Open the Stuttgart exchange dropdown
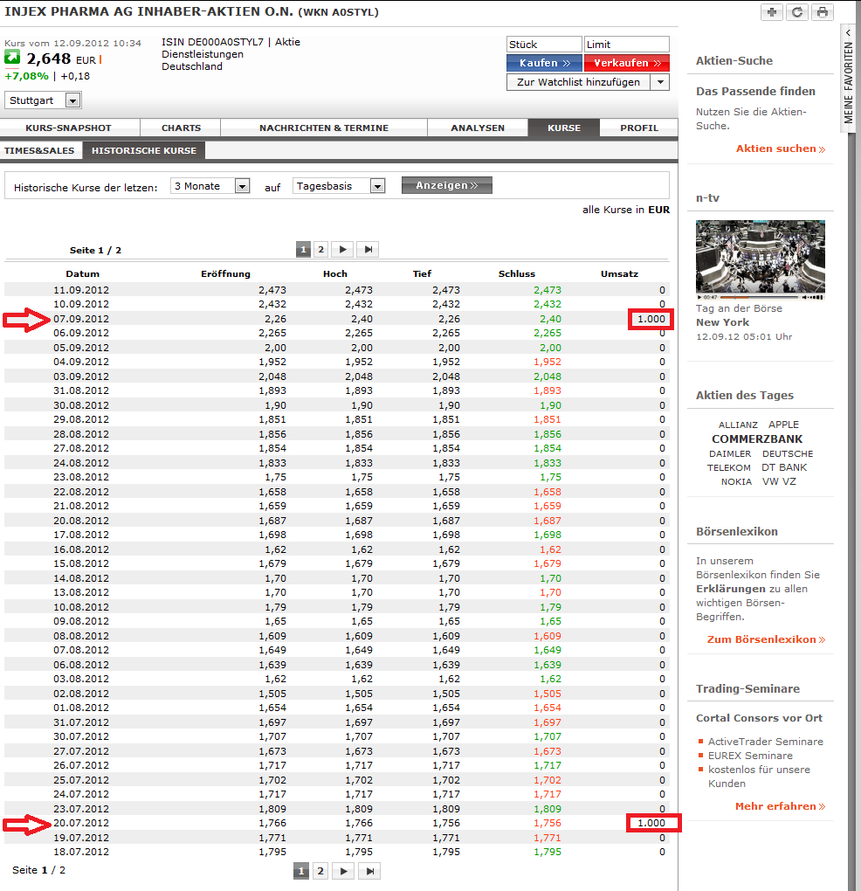The width and height of the screenshot is (861, 891). click(43, 100)
